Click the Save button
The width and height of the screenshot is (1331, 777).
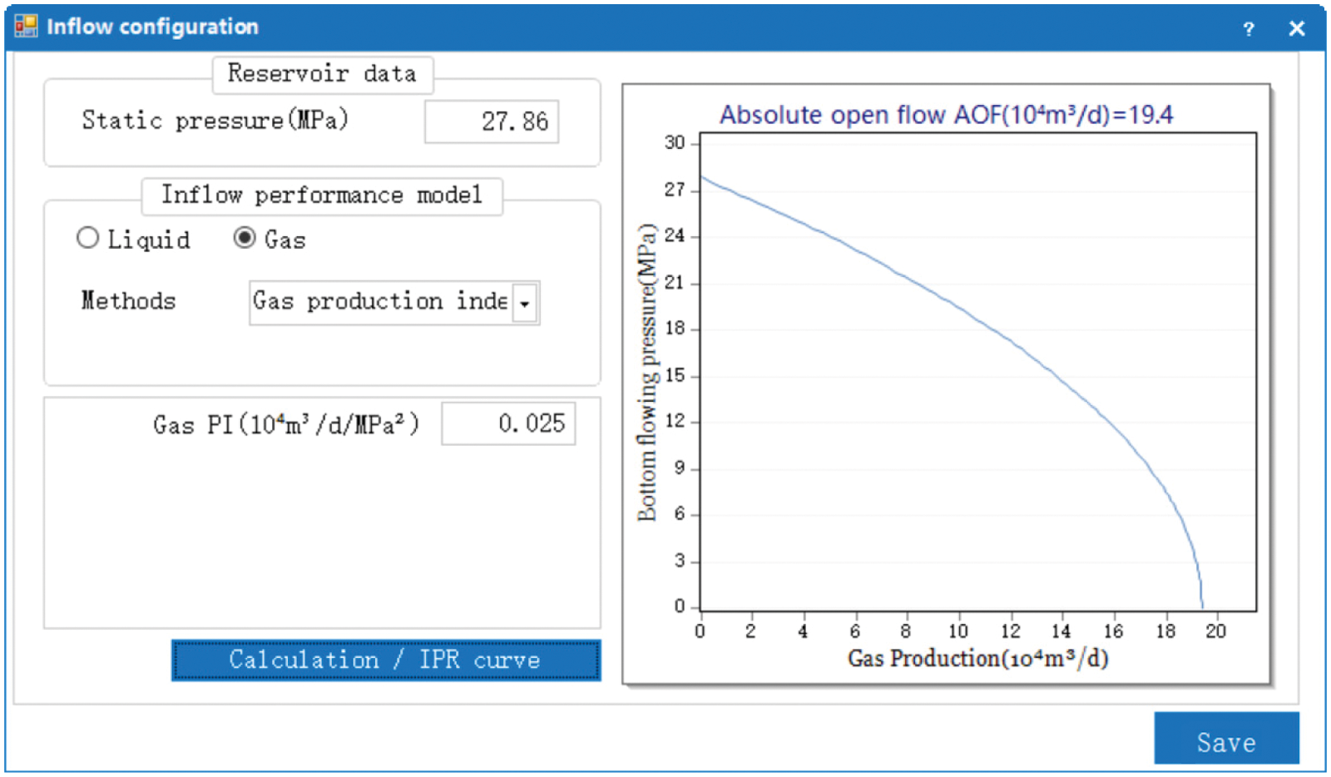tap(1225, 739)
